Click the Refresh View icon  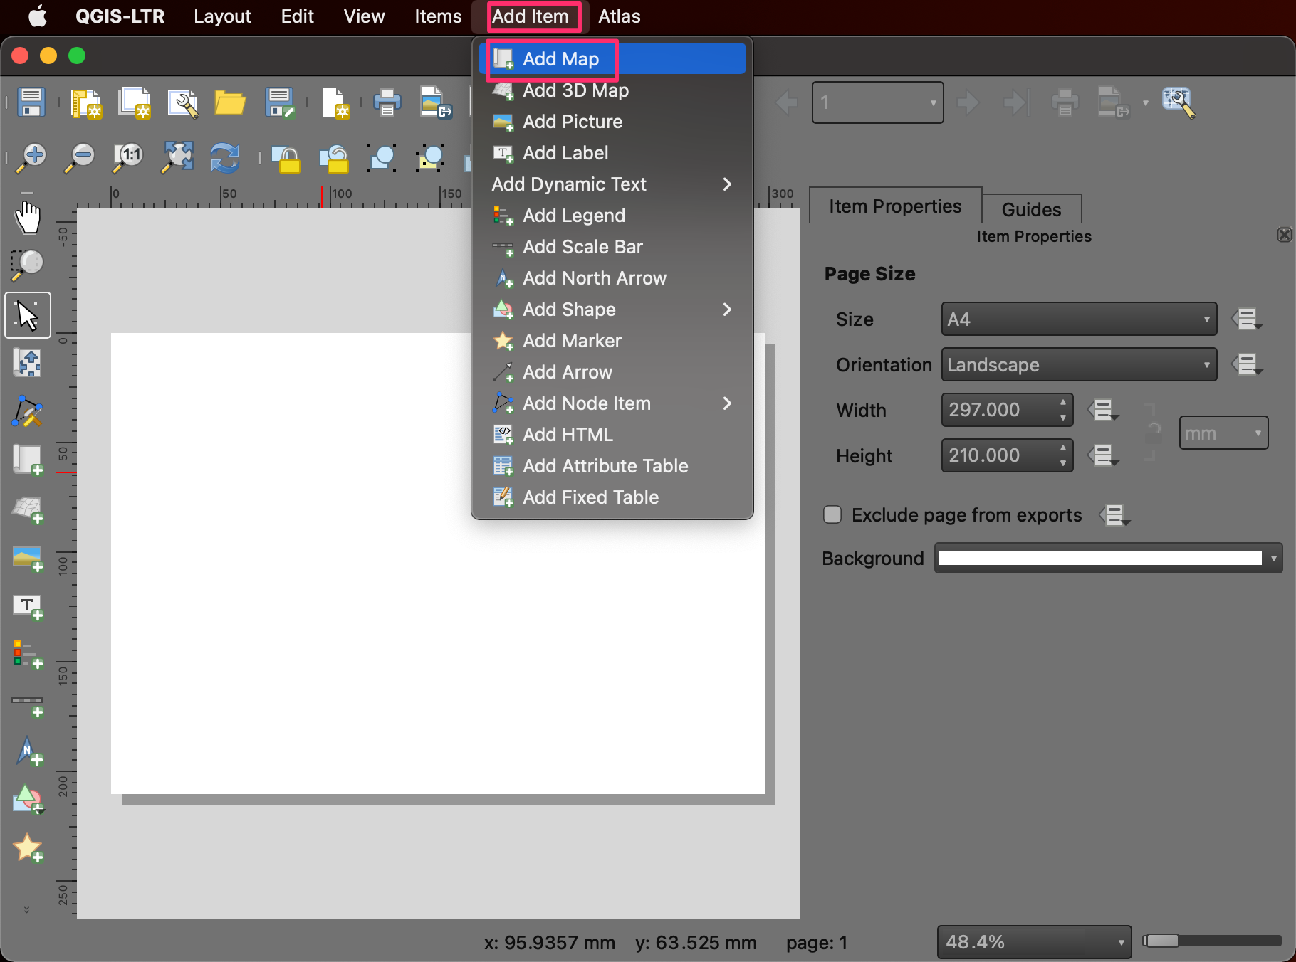(x=225, y=157)
